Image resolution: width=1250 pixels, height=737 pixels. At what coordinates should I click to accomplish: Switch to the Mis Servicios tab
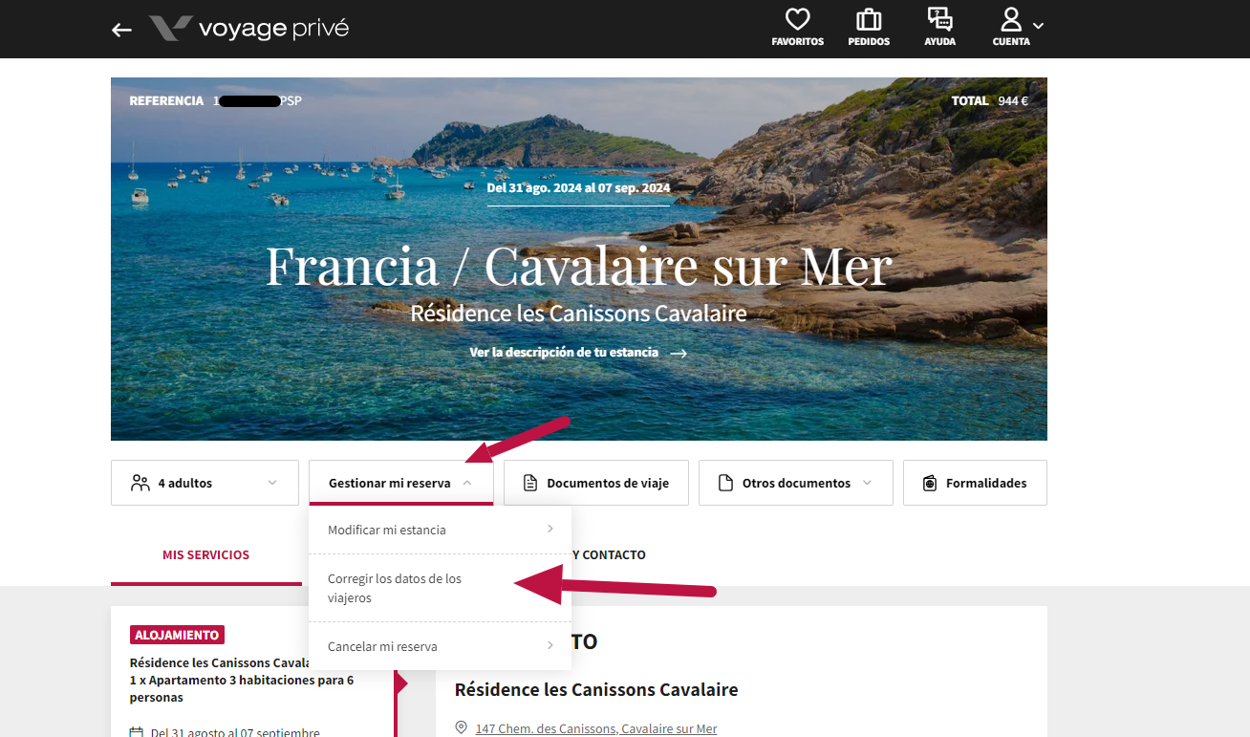(x=205, y=554)
